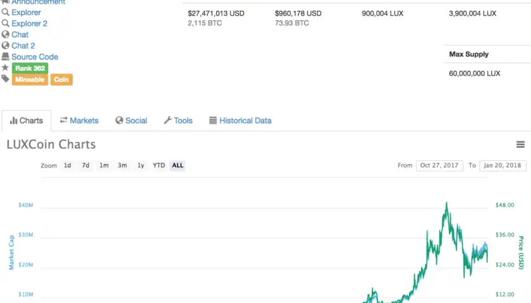Click the price peak on the chart line
531x303 pixels.
click(447, 203)
